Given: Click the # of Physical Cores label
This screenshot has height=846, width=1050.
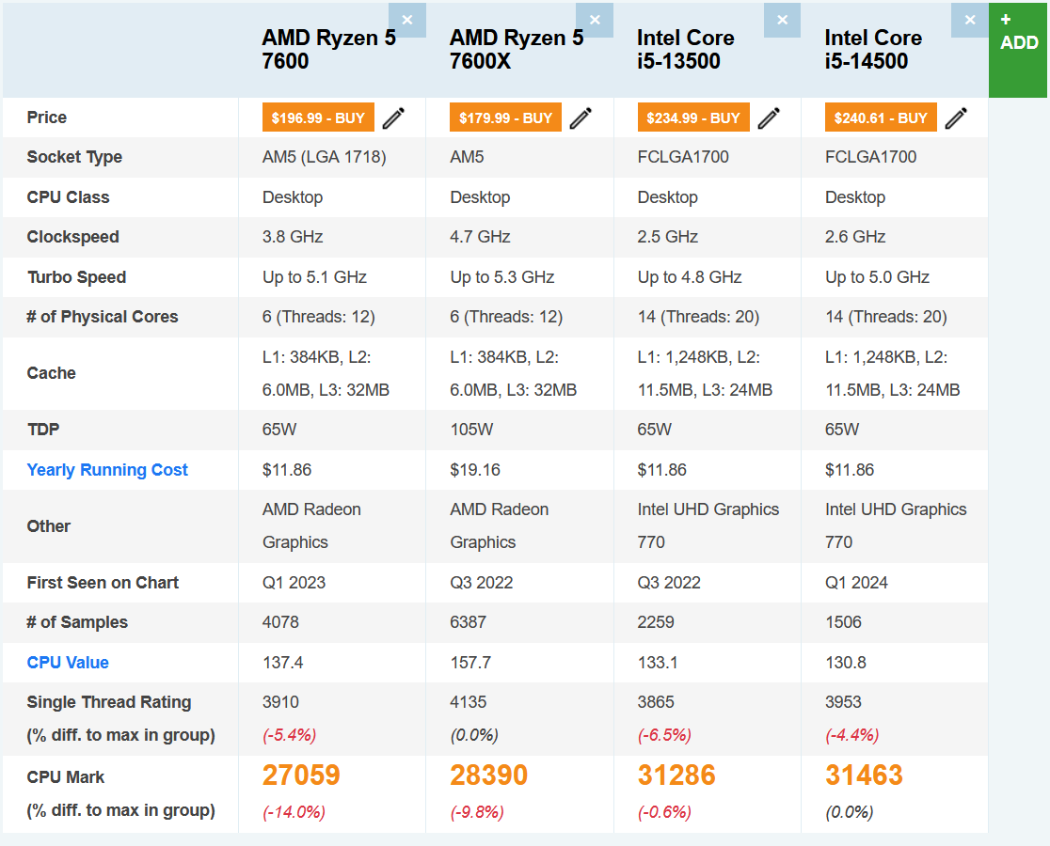Looking at the screenshot, I should point(103,317).
